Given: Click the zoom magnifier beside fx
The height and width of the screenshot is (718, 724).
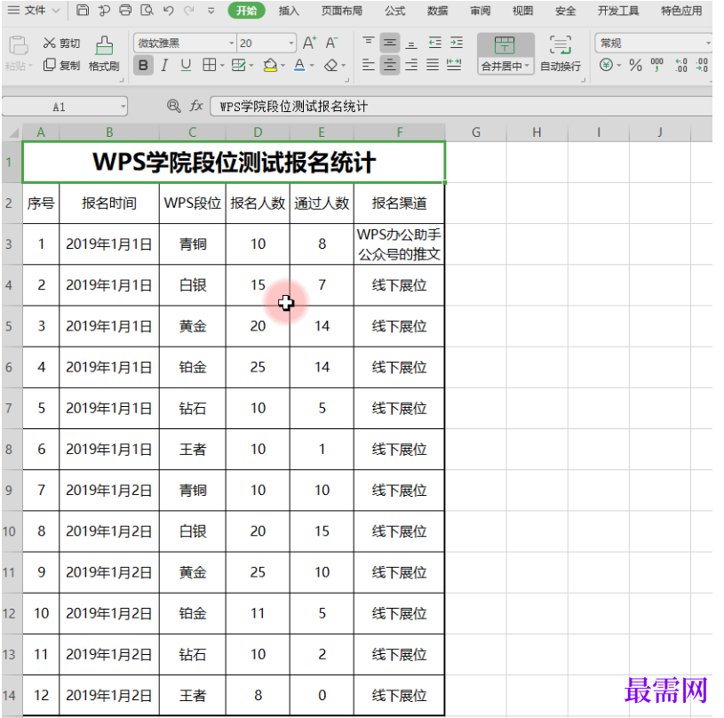Looking at the screenshot, I should click(173, 107).
